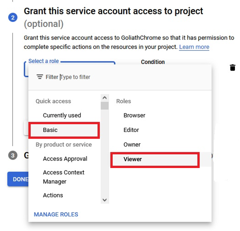Click the step 3 number badge
Screen dimensions: 240x231
click(x=13, y=155)
